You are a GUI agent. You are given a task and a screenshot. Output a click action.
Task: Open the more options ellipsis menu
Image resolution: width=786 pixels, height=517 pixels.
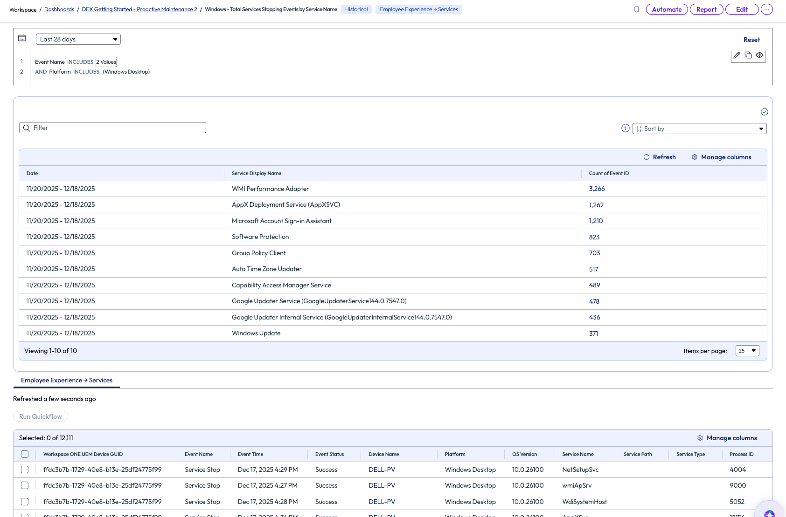pyautogui.click(x=766, y=9)
